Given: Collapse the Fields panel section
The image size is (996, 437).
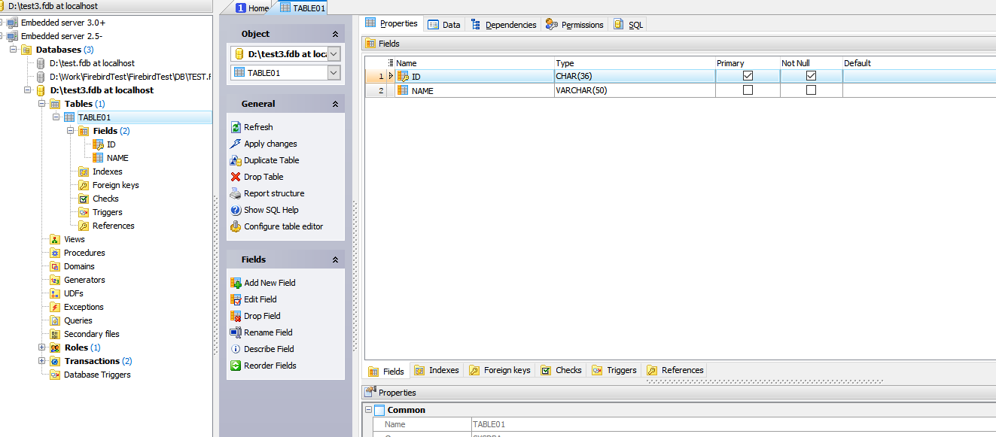Looking at the screenshot, I should tap(335, 259).
